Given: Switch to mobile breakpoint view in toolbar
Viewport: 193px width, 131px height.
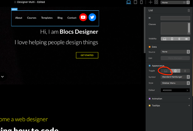Looking at the screenshot, I should 142,2.
